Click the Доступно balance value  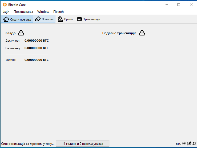click(37, 41)
